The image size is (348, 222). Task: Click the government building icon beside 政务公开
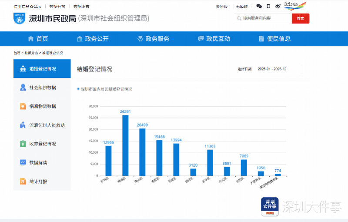click(x=80, y=39)
